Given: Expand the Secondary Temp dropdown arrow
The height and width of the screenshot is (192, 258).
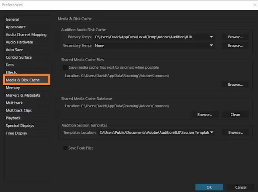Looking at the screenshot, I should [212, 45].
